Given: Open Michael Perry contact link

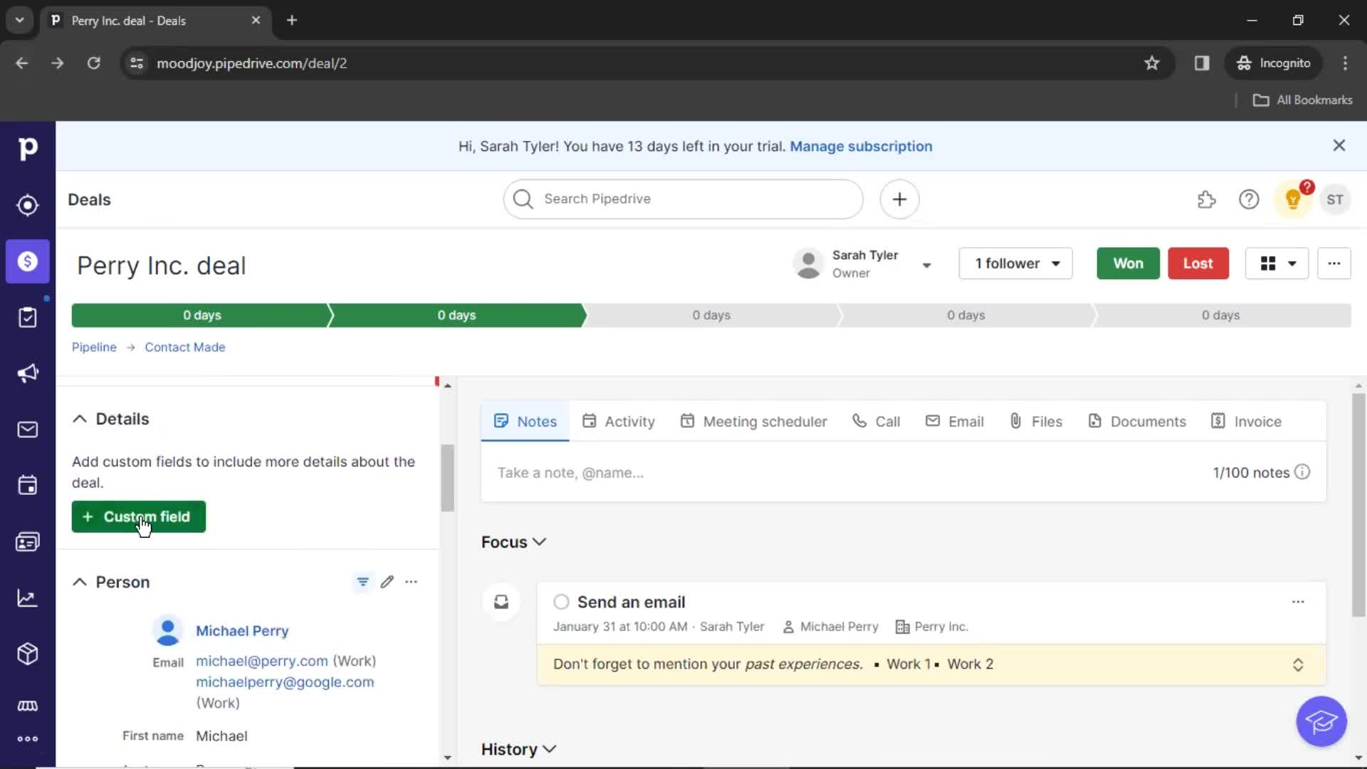Looking at the screenshot, I should pos(242,631).
